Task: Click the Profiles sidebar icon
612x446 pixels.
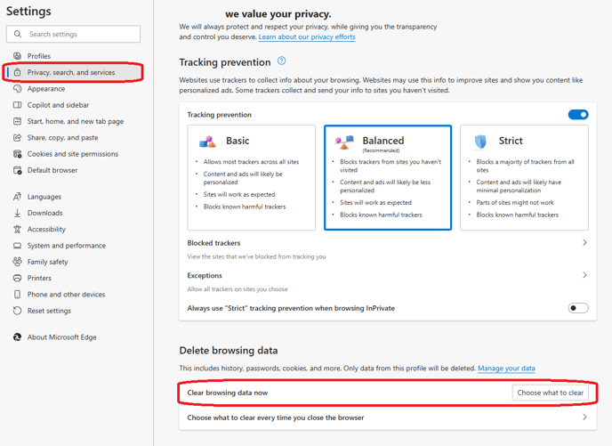Action: pos(17,56)
